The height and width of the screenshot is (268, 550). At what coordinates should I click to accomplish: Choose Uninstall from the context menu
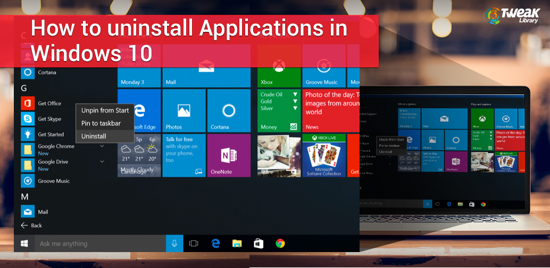pos(105,136)
